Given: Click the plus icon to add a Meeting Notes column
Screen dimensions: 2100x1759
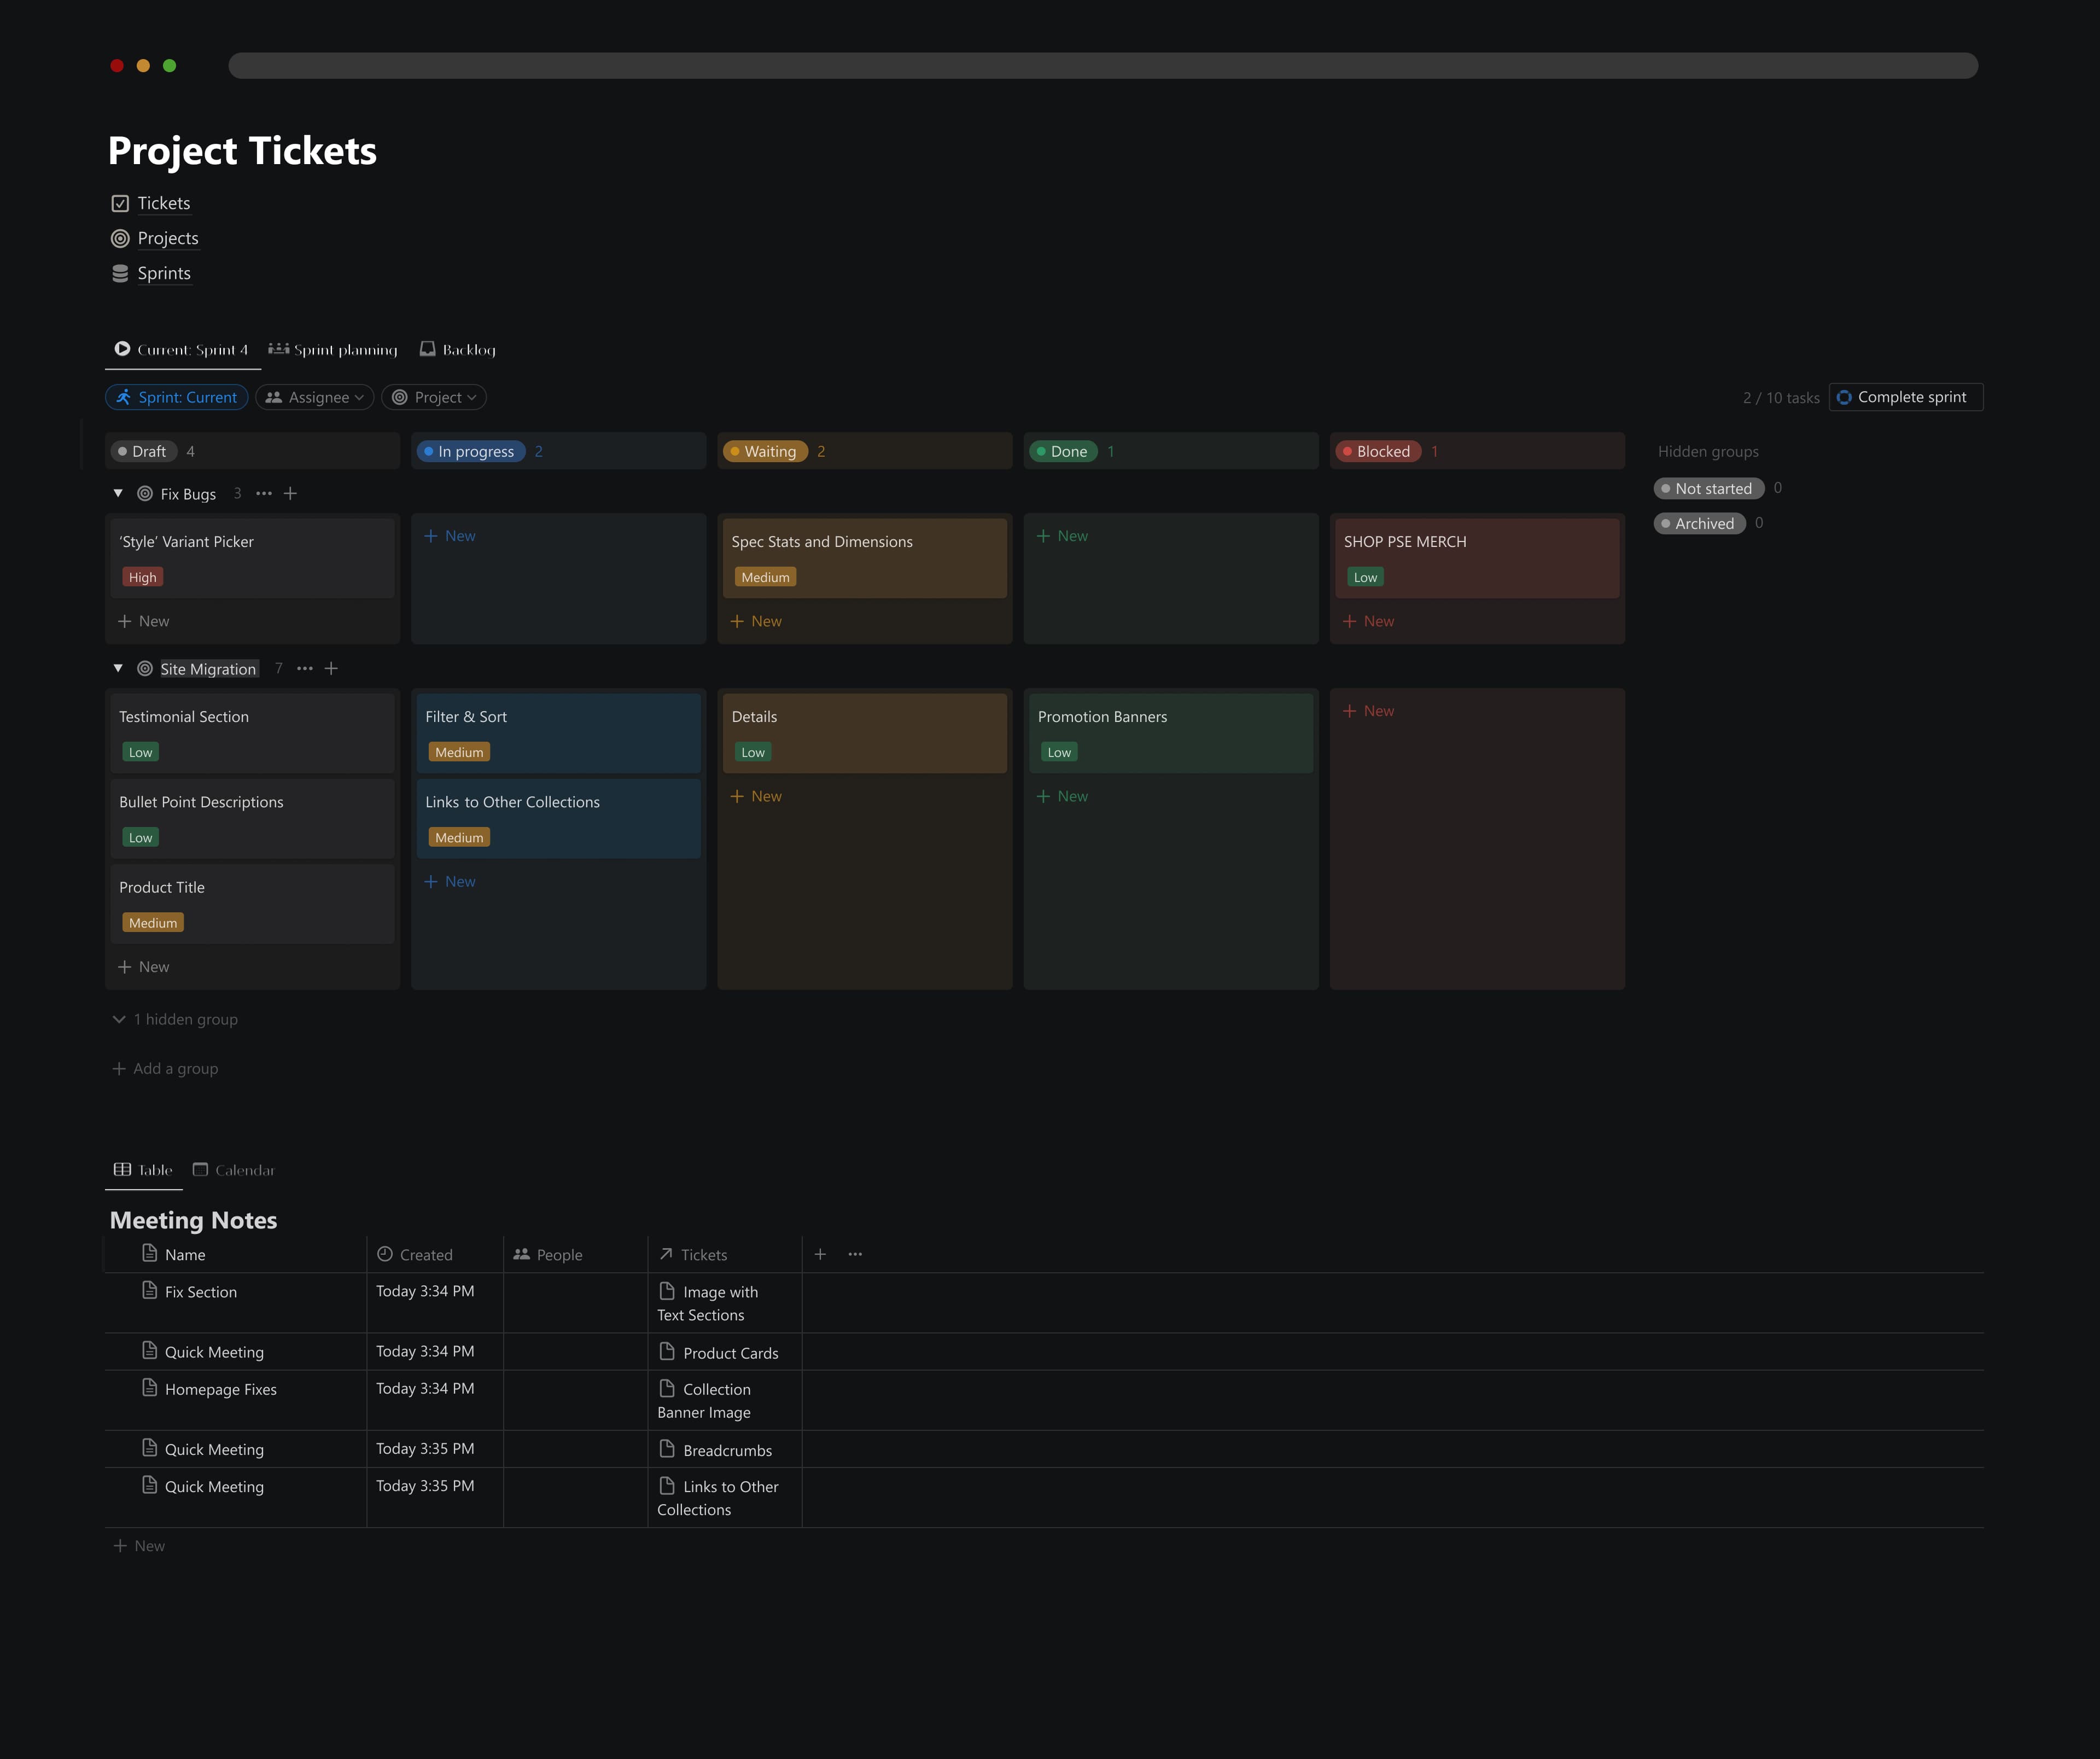Looking at the screenshot, I should (x=820, y=1253).
